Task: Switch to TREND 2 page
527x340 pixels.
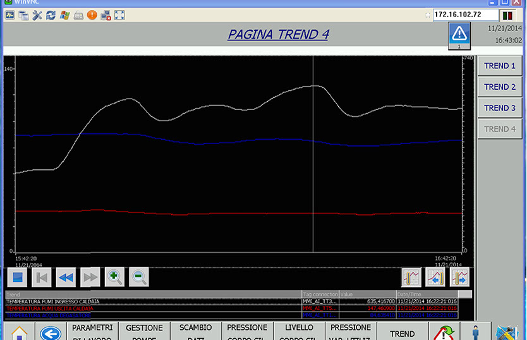Action: (x=500, y=87)
